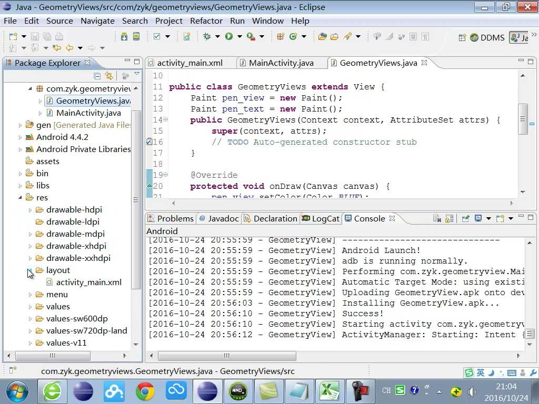
Task: Open the Run button dropdown arrow
Action: [239, 36]
